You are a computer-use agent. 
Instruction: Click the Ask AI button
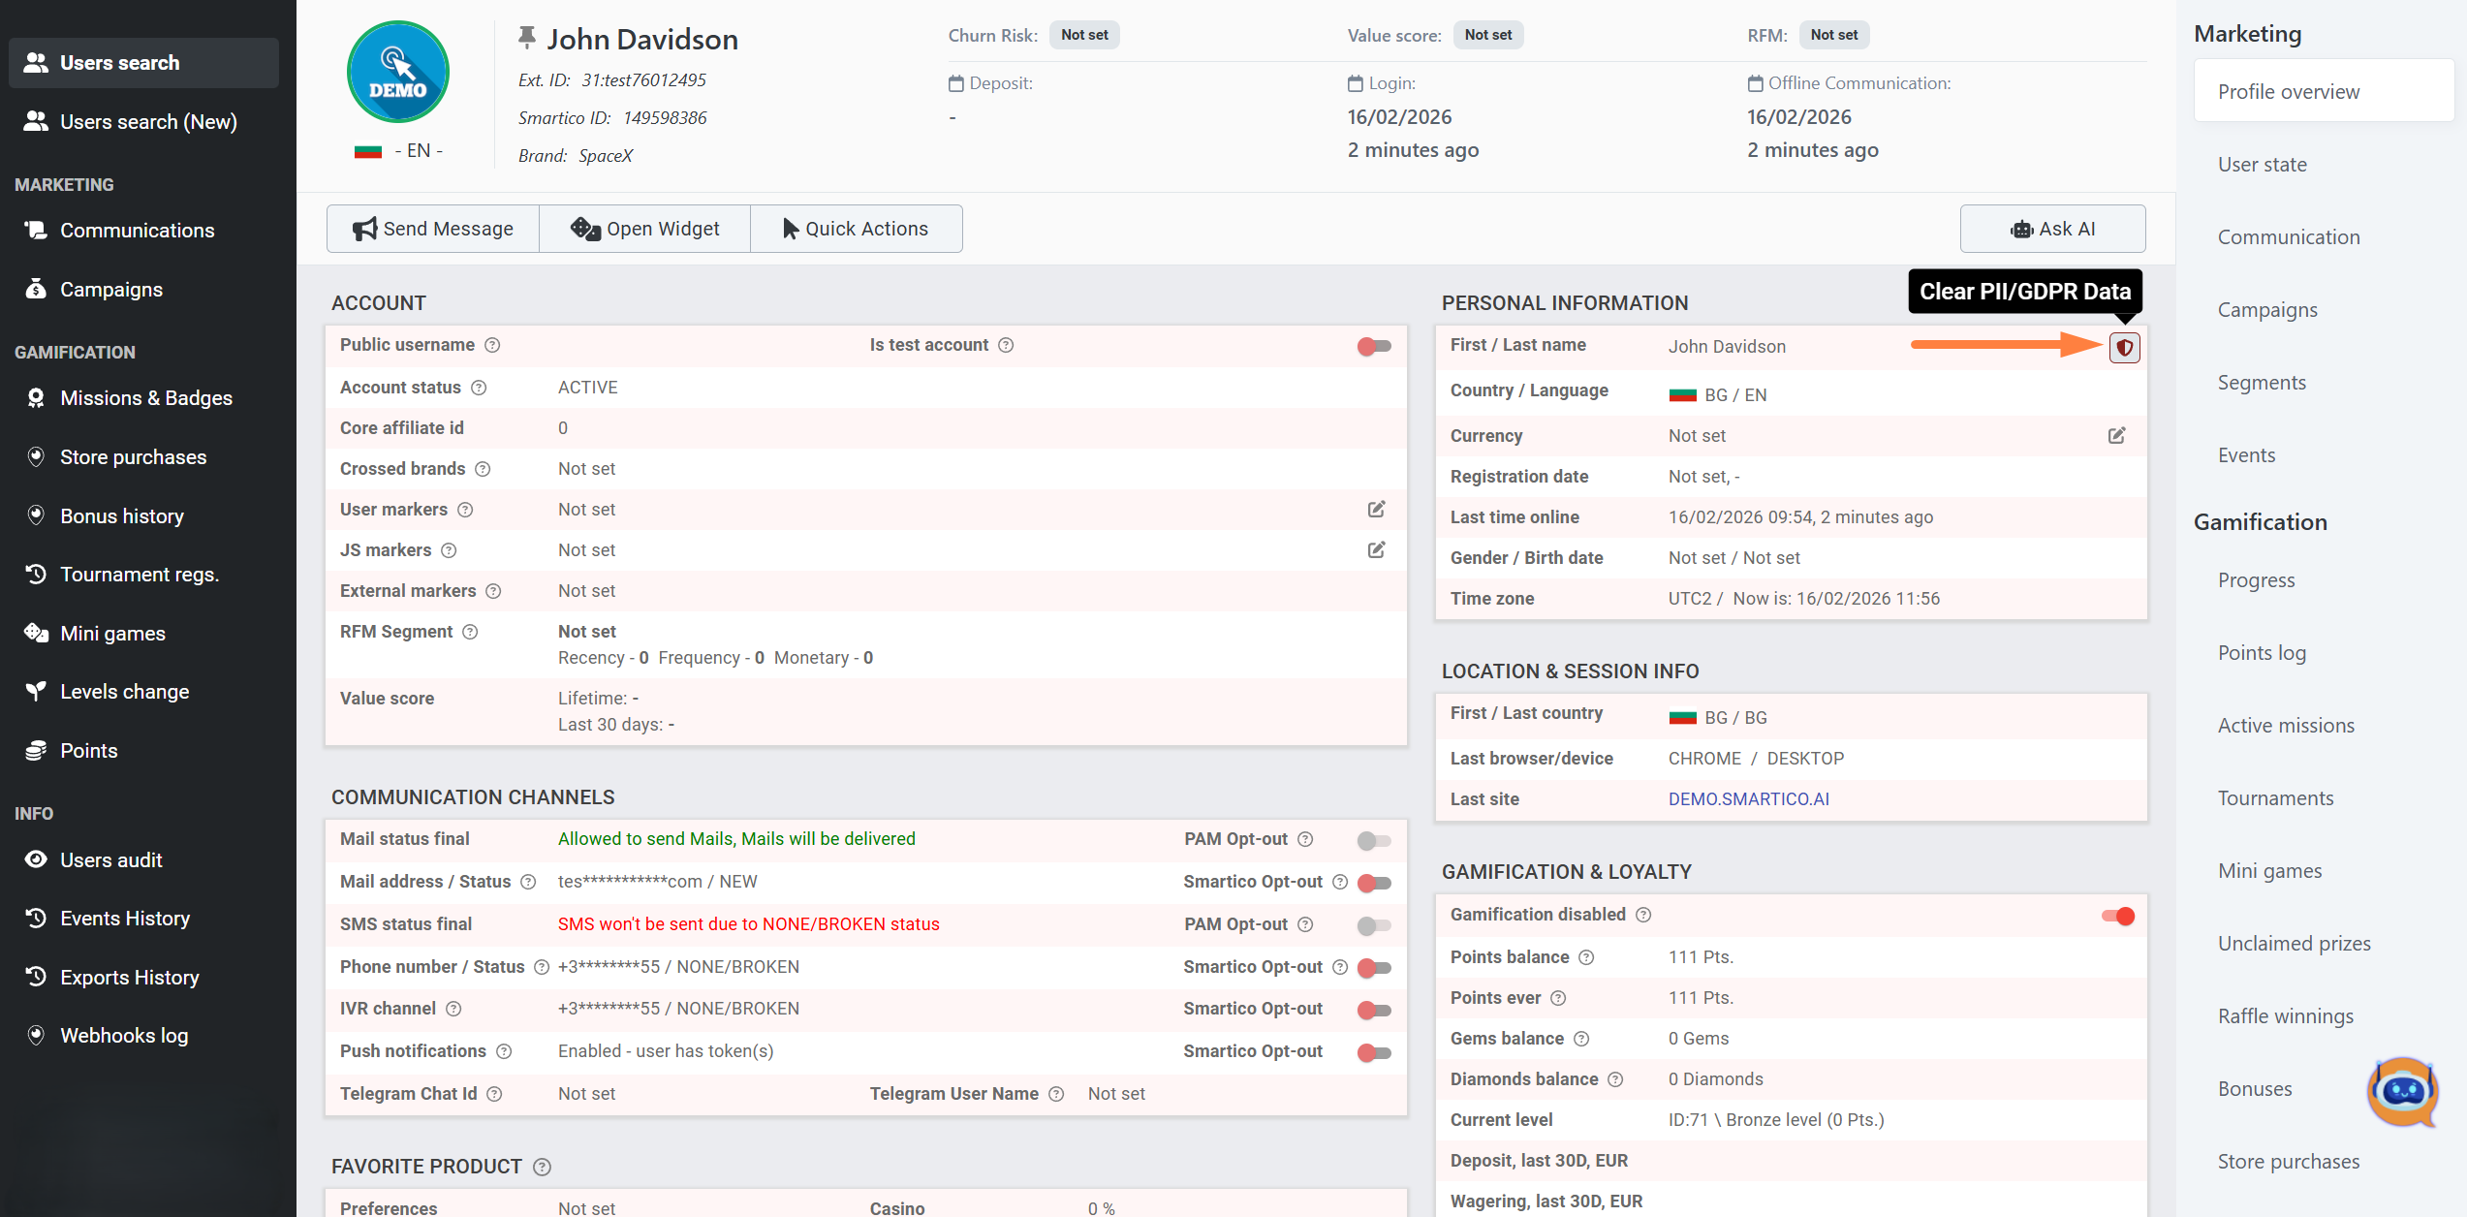coord(2052,229)
